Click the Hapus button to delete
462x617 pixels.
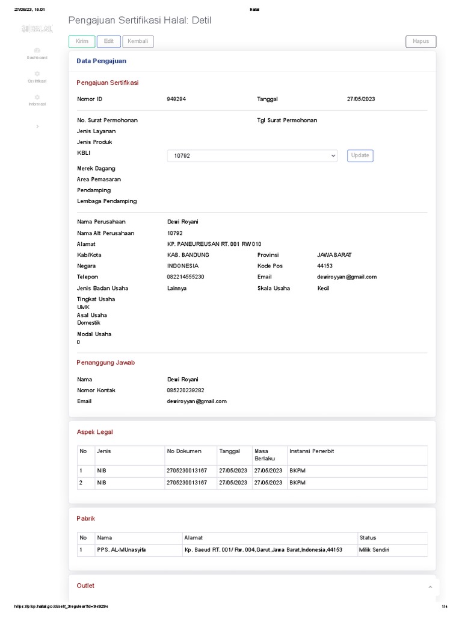420,42
